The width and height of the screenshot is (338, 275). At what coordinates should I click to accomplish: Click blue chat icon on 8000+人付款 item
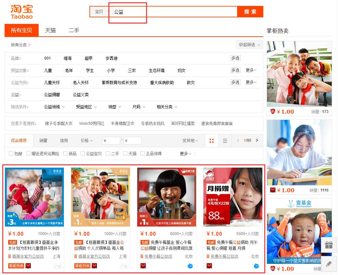point(190,266)
